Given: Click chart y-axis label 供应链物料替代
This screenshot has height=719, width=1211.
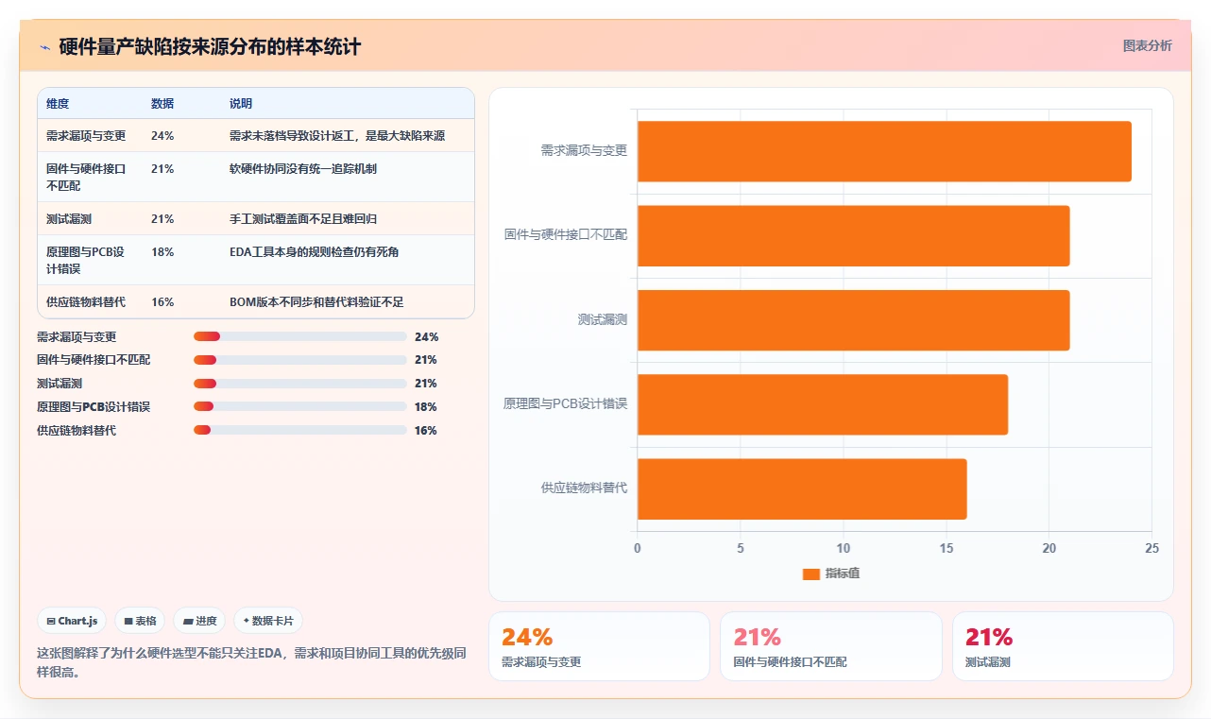Looking at the screenshot, I should tap(584, 488).
